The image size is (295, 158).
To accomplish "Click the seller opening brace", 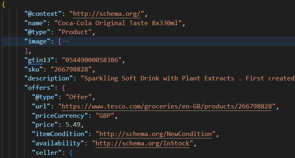I will pos(71,153).
